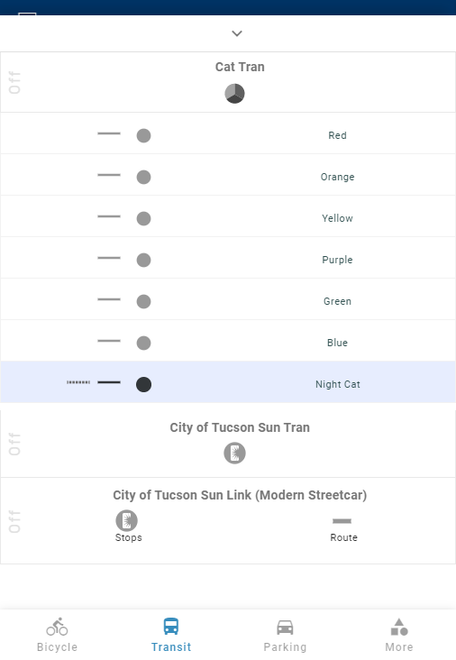Collapse the Cat Tran section header
Viewport: 456px width, 660px height.
[x=240, y=67]
